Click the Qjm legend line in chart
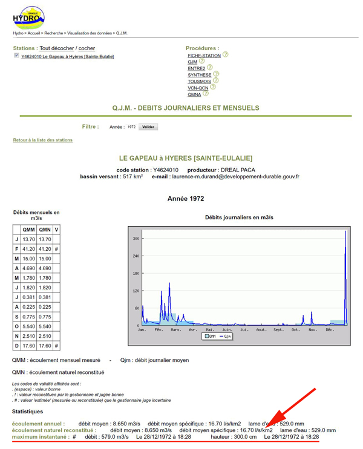Image resolution: width=363 pixels, height=449 pixels. click(x=221, y=336)
